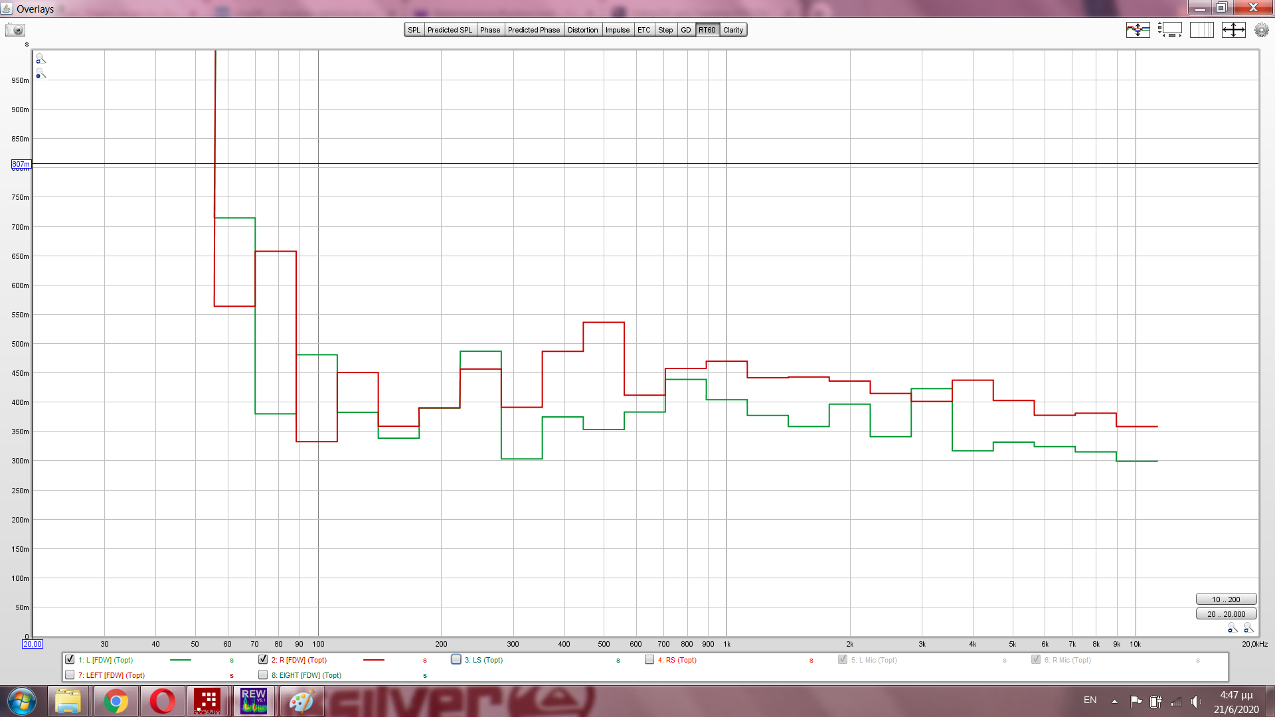Click the graph limits arrows icon
Screen dimensions: 1275x717
pyautogui.click(x=1233, y=30)
